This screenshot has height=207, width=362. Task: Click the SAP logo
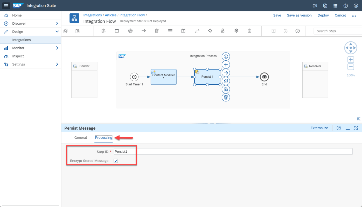coord(18,5)
